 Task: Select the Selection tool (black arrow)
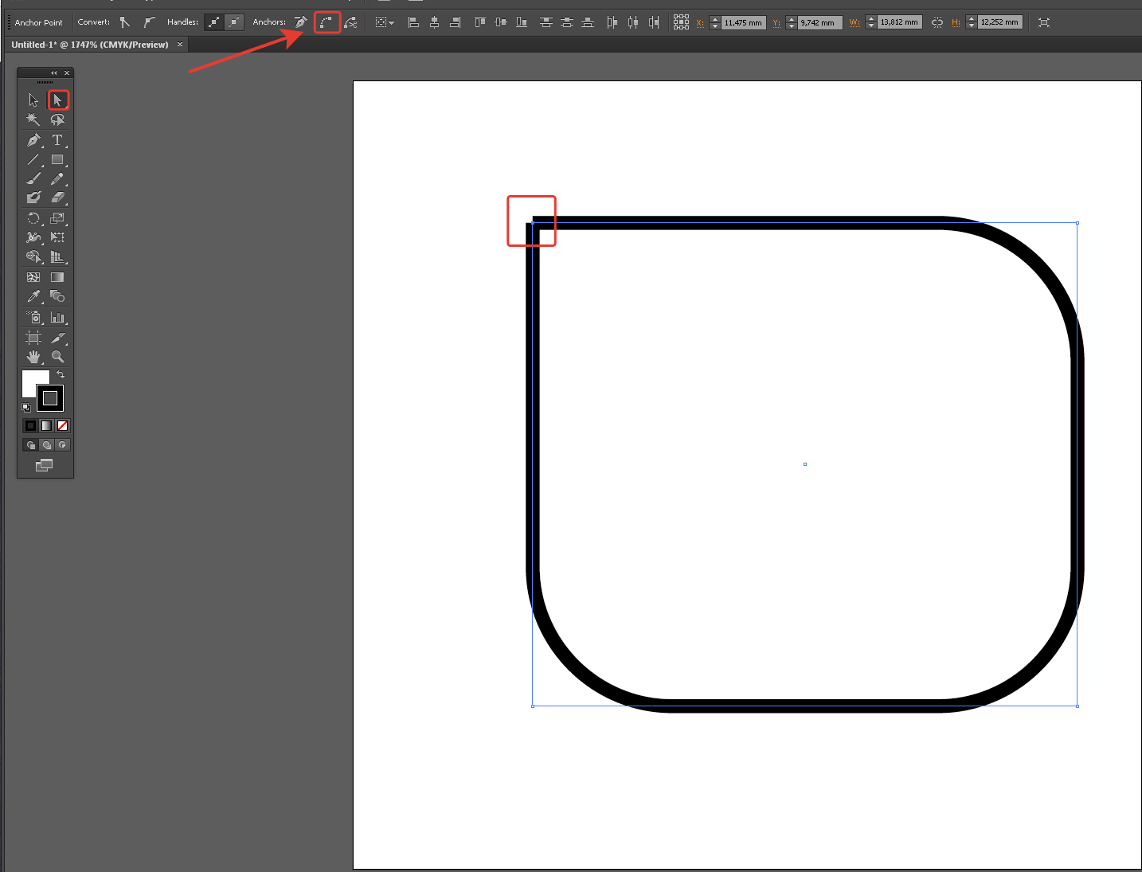coord(33,100)
